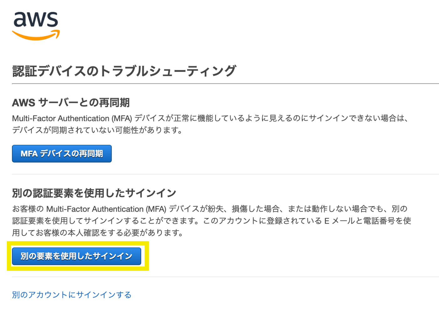This screenshot has width=439, height=309.
Task: Click the line デバイスが同期されていない可能性があります。
Action: [98, 130]
